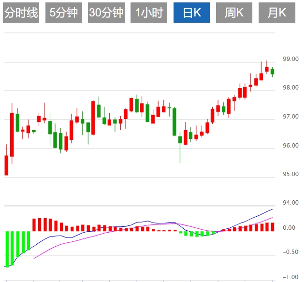
Task: Click the -0.50 MACD axis label
Action: (291, 252)
